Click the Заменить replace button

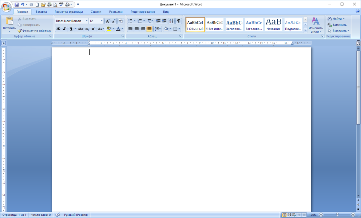(x=337, y=25)
